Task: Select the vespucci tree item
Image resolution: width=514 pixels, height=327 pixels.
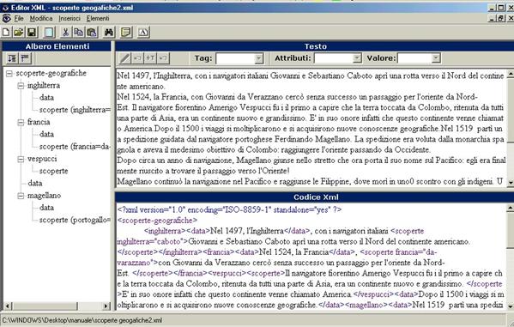Action: pos(42,159)
